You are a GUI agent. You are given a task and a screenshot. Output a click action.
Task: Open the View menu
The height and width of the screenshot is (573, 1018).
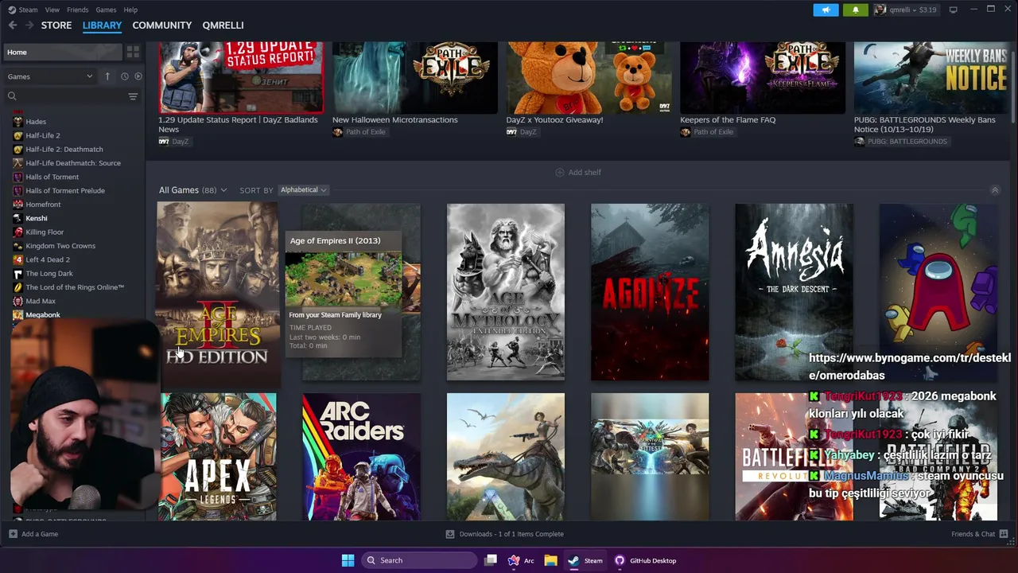click(x=52, y=10)
